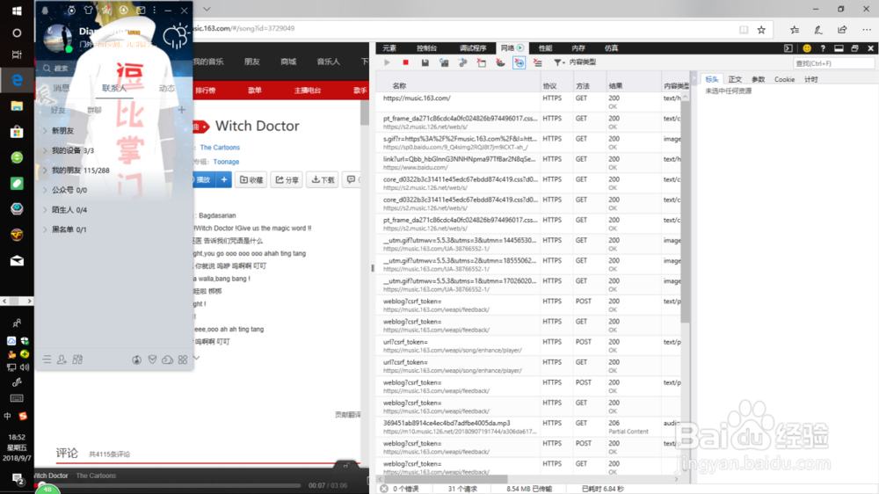The image size is (879, 494).
Task: Toggle clear entries on navigate button
Action: click(519, 62)
